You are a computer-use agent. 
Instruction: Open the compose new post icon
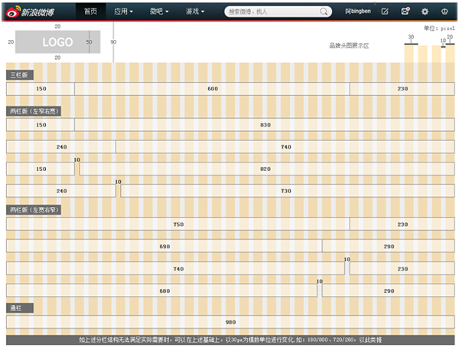click(x=385, y=11)
